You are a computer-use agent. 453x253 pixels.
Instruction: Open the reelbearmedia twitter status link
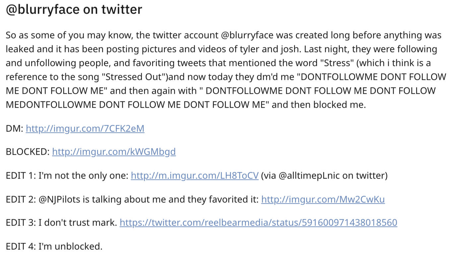click(258, 223)
